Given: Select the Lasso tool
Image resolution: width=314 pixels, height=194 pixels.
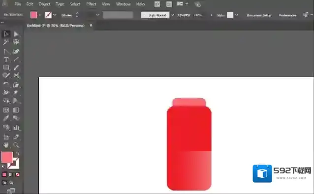Looking at the screenshot, I should pos(16,42).
